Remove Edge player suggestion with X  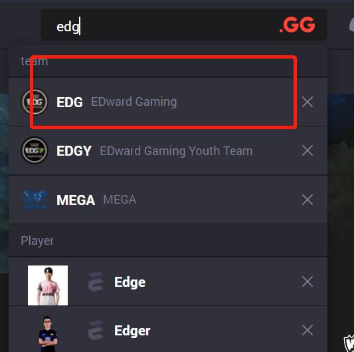(308, 281)
